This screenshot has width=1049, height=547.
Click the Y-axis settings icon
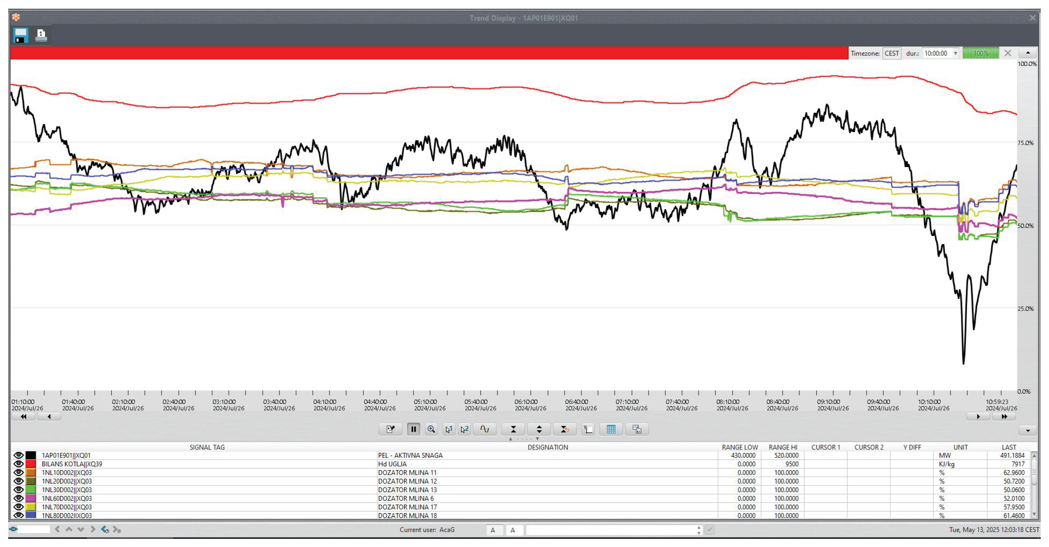tap(588, 429)
